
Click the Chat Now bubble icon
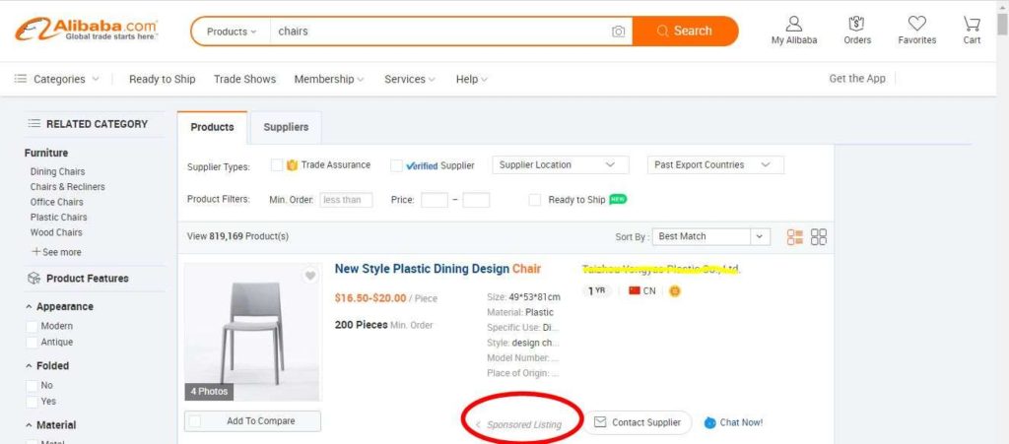[x=710, y=422]
